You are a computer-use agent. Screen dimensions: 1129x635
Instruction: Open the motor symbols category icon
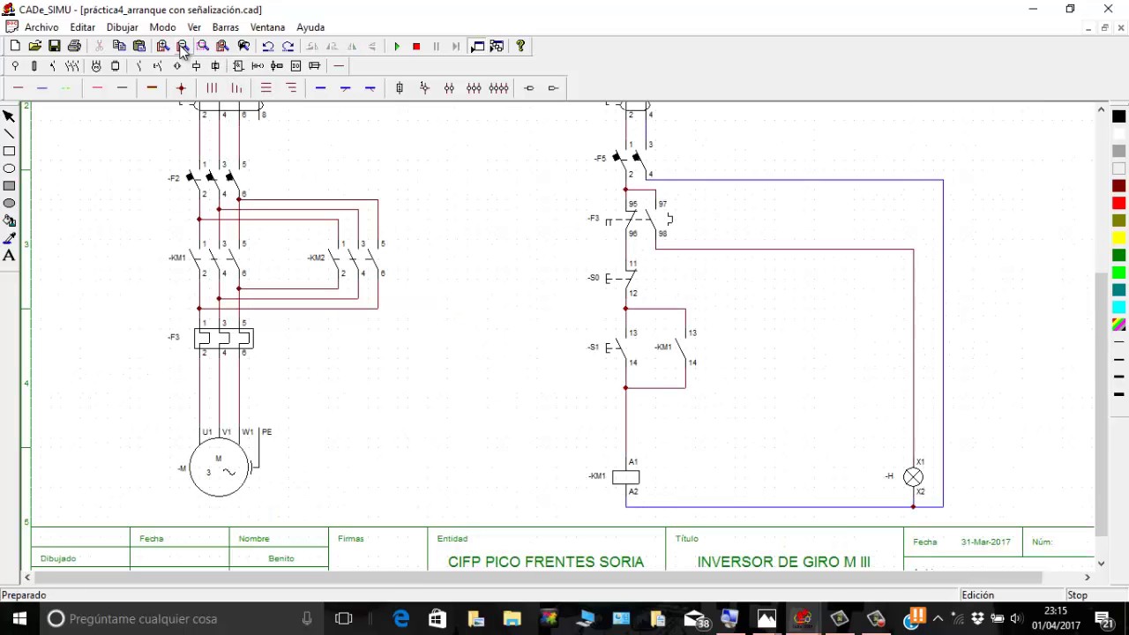click(x=96, y=66)
